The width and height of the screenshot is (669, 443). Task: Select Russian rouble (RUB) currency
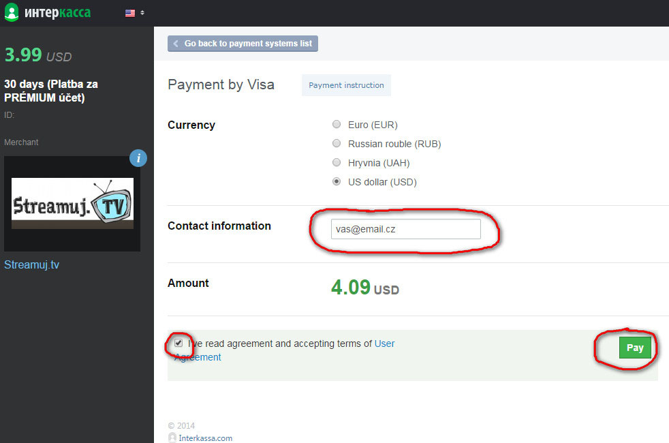[x=337, y=143]
